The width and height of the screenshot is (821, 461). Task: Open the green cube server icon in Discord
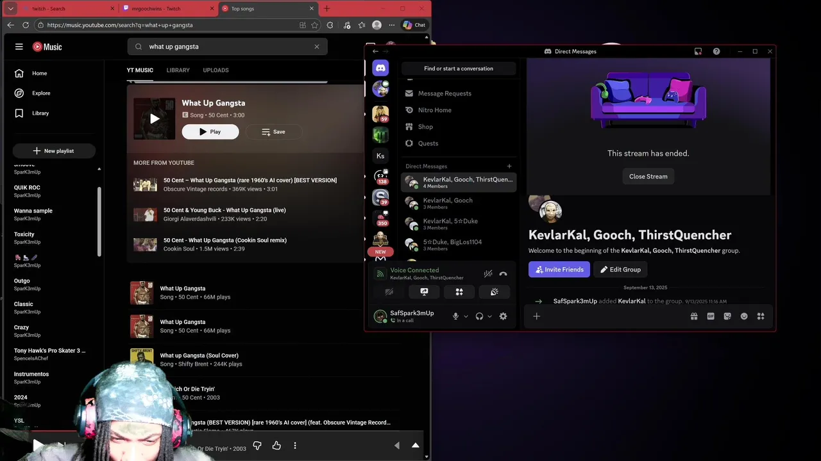click(380, 135)
